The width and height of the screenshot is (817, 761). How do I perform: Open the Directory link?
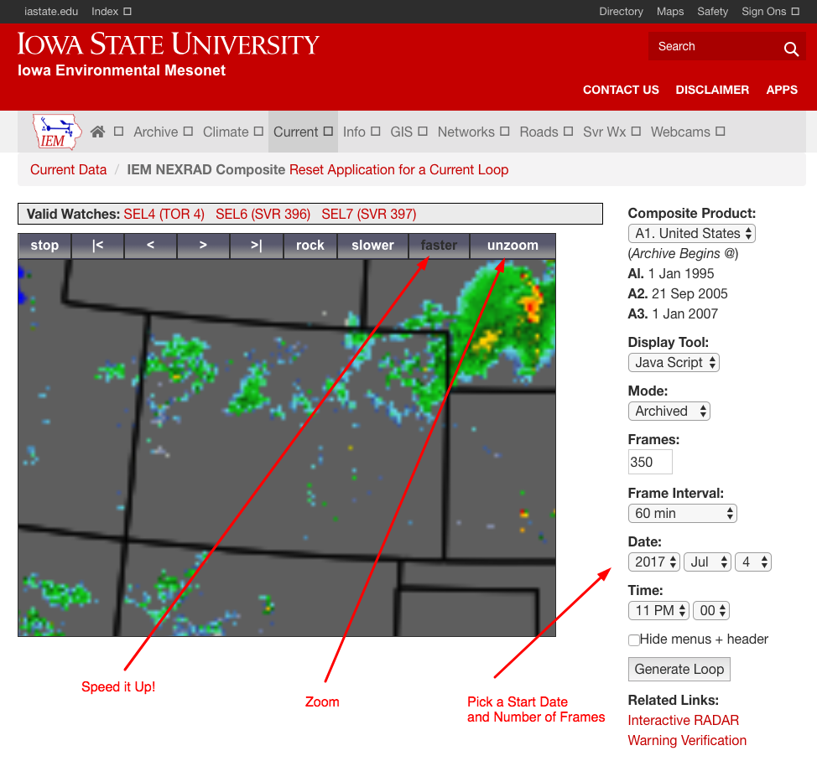click(x=621, y=12)
